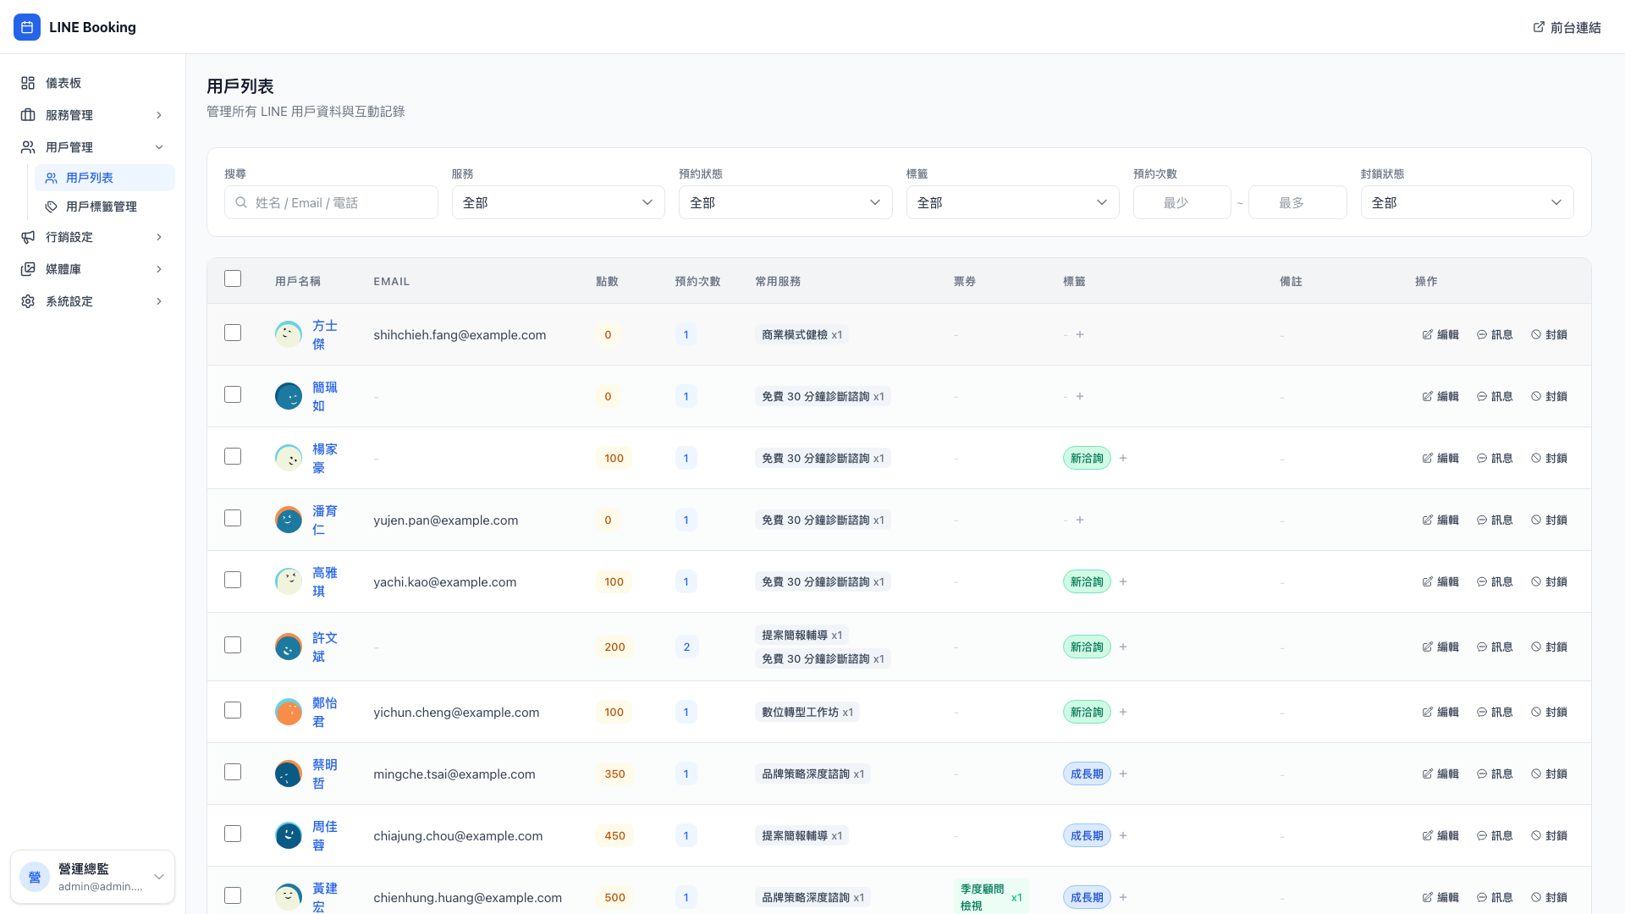
Task: Check the row checkbox for 方士傑
Action: [x=233, y=333]
